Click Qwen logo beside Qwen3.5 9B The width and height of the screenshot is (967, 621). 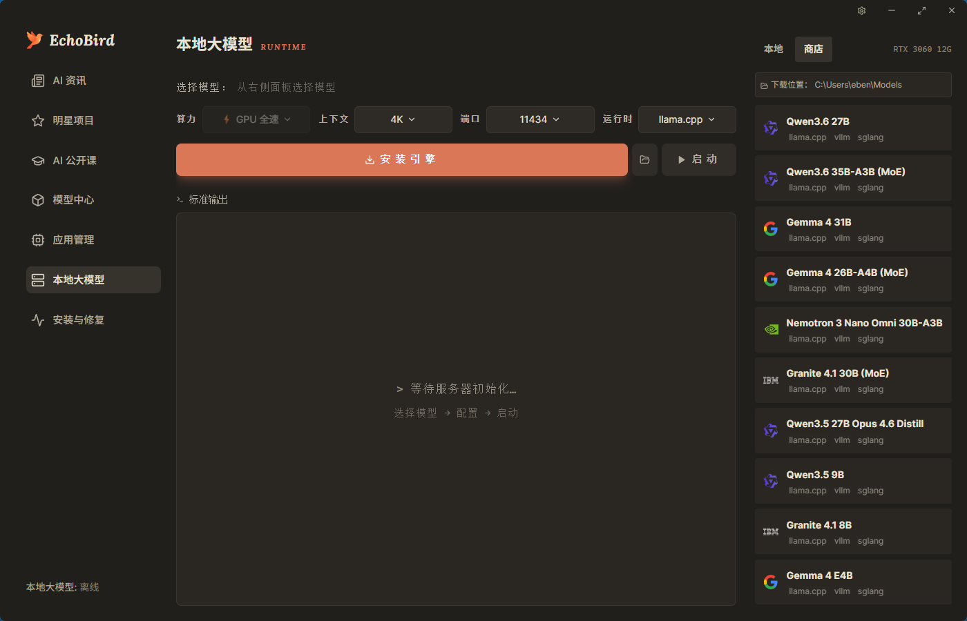771,481
